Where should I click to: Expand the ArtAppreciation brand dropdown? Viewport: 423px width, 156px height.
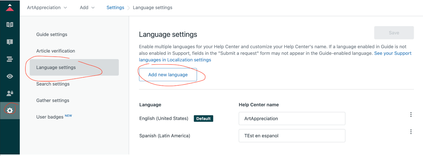pos(47,8)
